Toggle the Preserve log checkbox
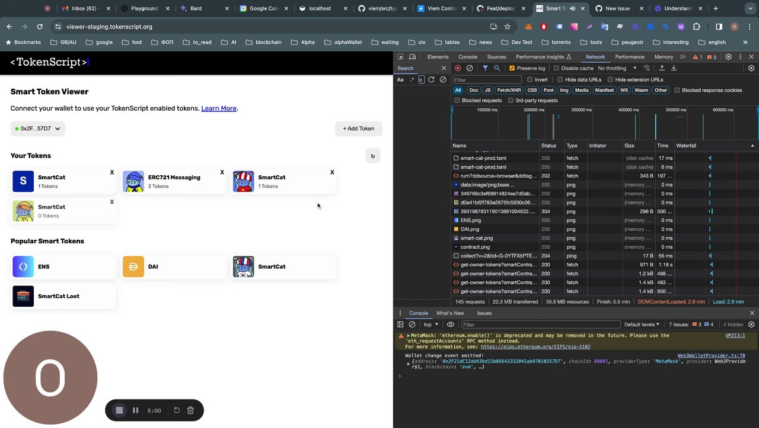Screen dimensions: 759x428 point(512,68)
